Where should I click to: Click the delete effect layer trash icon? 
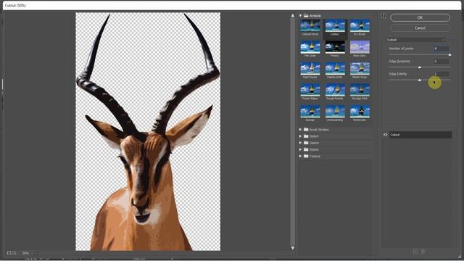423,252
